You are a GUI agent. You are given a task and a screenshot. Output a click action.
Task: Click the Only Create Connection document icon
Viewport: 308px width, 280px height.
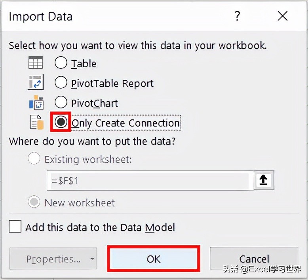pyautogui.click(x=36, y=122)
